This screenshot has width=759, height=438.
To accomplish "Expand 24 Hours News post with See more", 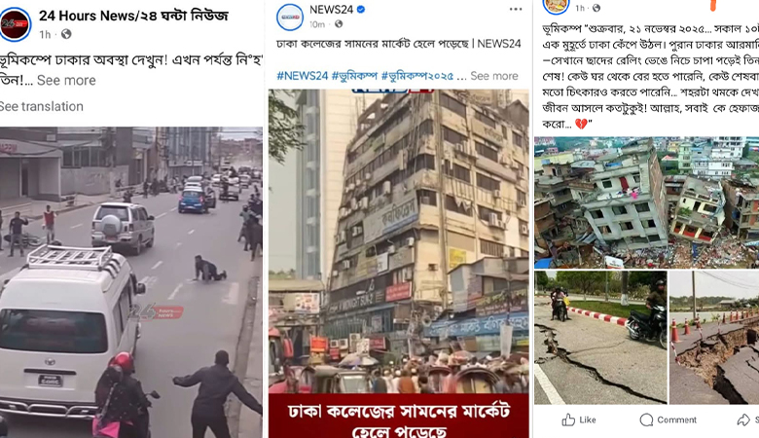I will point(66,80).
